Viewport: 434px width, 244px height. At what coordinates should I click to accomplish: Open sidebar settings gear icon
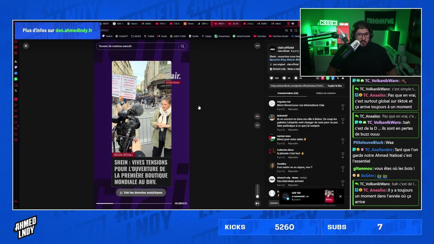(x=16, y=140)
